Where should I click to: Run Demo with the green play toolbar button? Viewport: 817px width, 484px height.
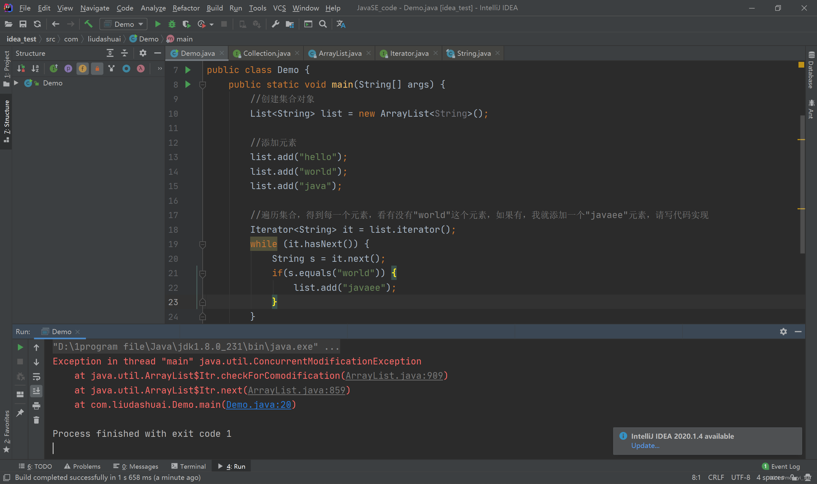click(158, 24)
